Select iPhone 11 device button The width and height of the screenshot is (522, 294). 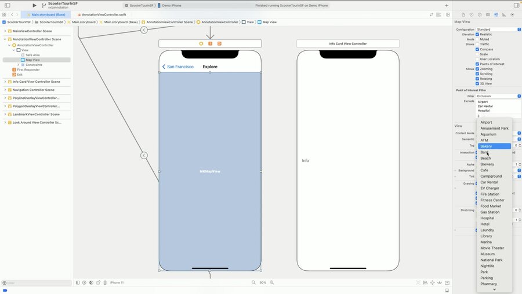click(117, 282)
